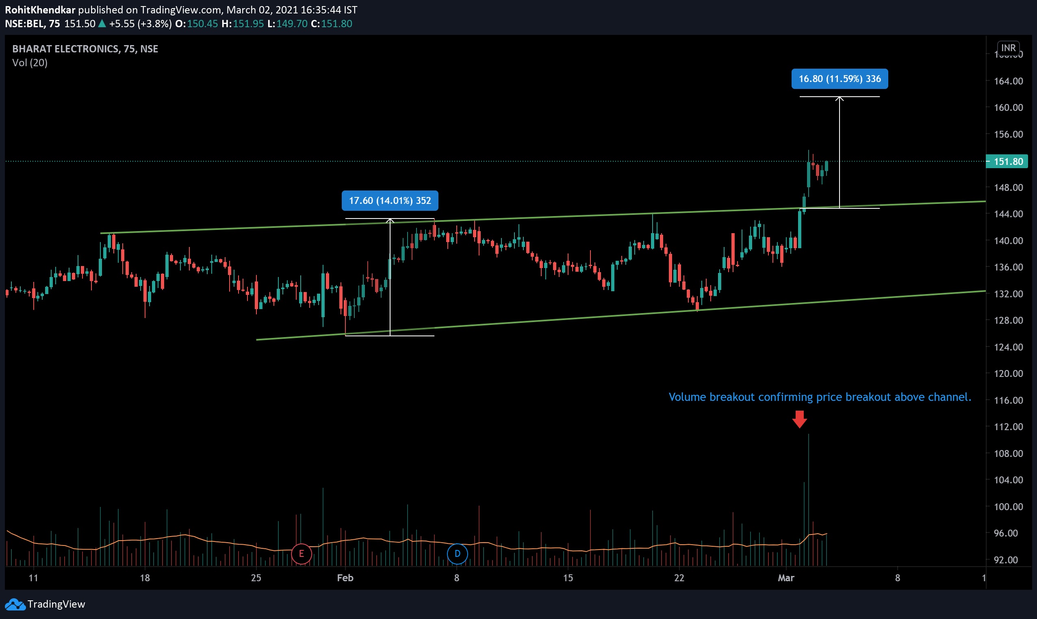The image size is (1037, 619).
Task: Click the 116.00 price axis label
Action: 1008,400
